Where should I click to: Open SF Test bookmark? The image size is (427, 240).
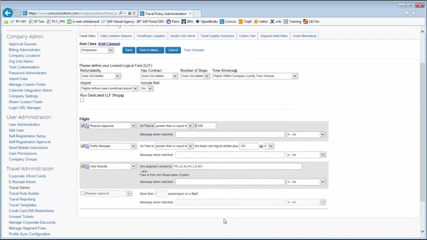tap(36, 22)
